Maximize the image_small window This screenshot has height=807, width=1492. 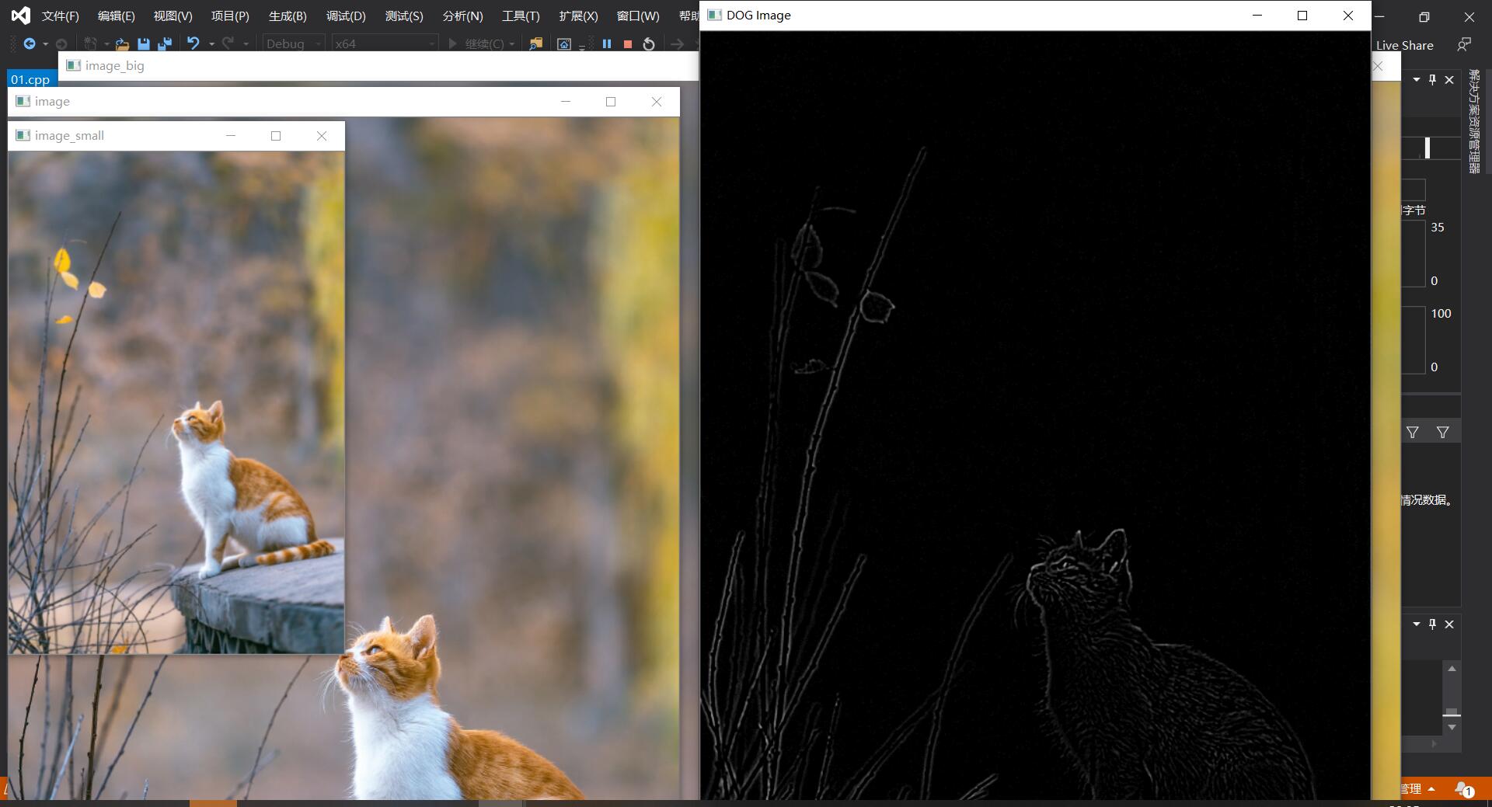coord(275,136)
